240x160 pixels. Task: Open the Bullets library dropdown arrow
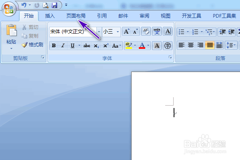pos(188,32)
